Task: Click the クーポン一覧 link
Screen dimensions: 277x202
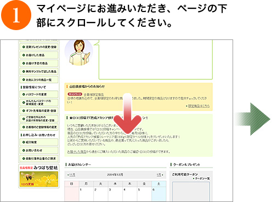Action: click(202, 178)
